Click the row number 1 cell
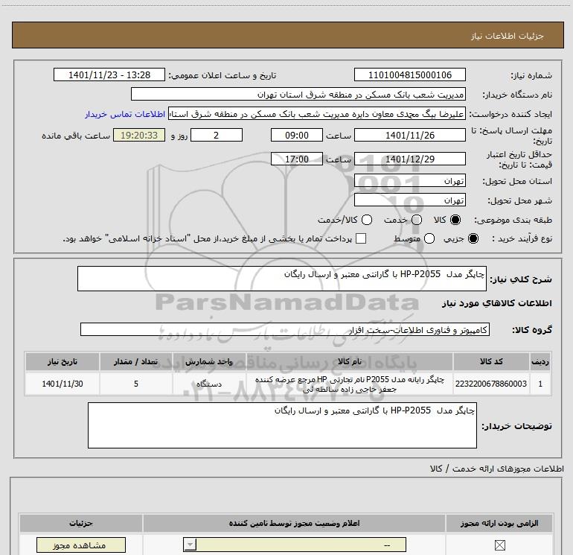This screenshot has height=555, width=573. coord(540,384)
